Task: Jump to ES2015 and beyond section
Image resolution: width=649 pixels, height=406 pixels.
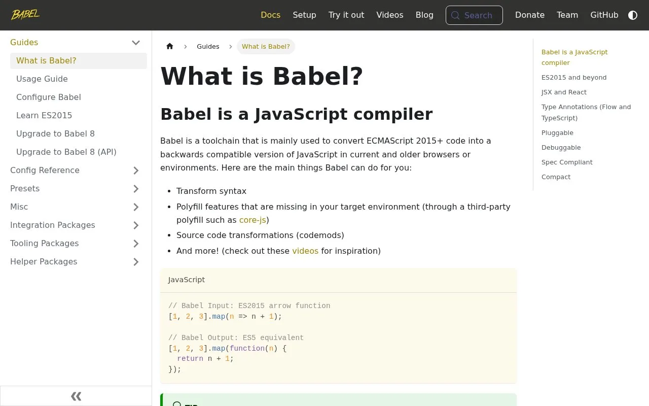Action: click(x=574, y=78)
